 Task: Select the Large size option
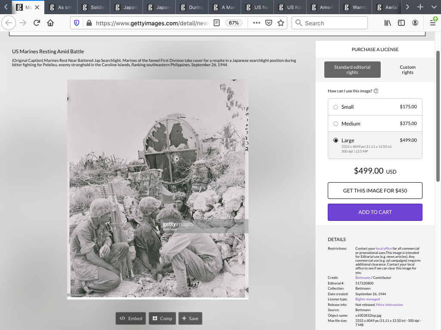pos(336,141)
